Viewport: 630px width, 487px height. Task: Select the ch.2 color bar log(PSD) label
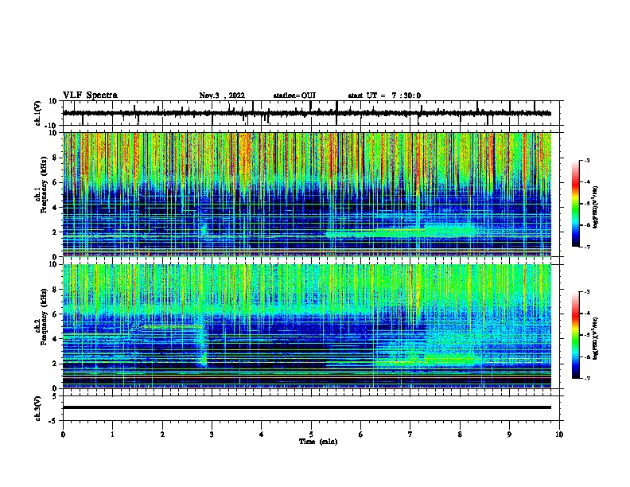point(596,338)
